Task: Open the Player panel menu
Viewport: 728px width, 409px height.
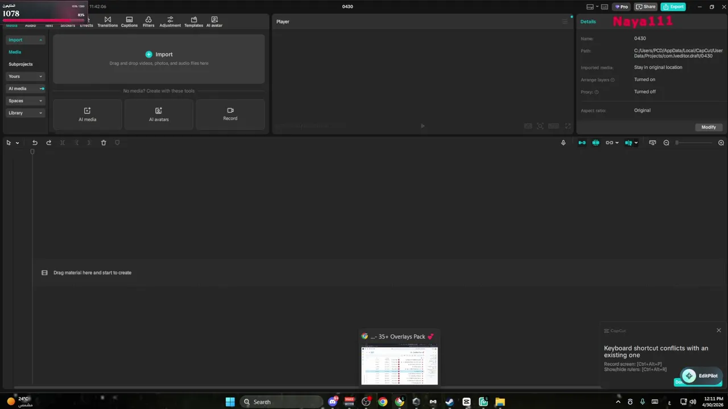Action: [565, 22]
